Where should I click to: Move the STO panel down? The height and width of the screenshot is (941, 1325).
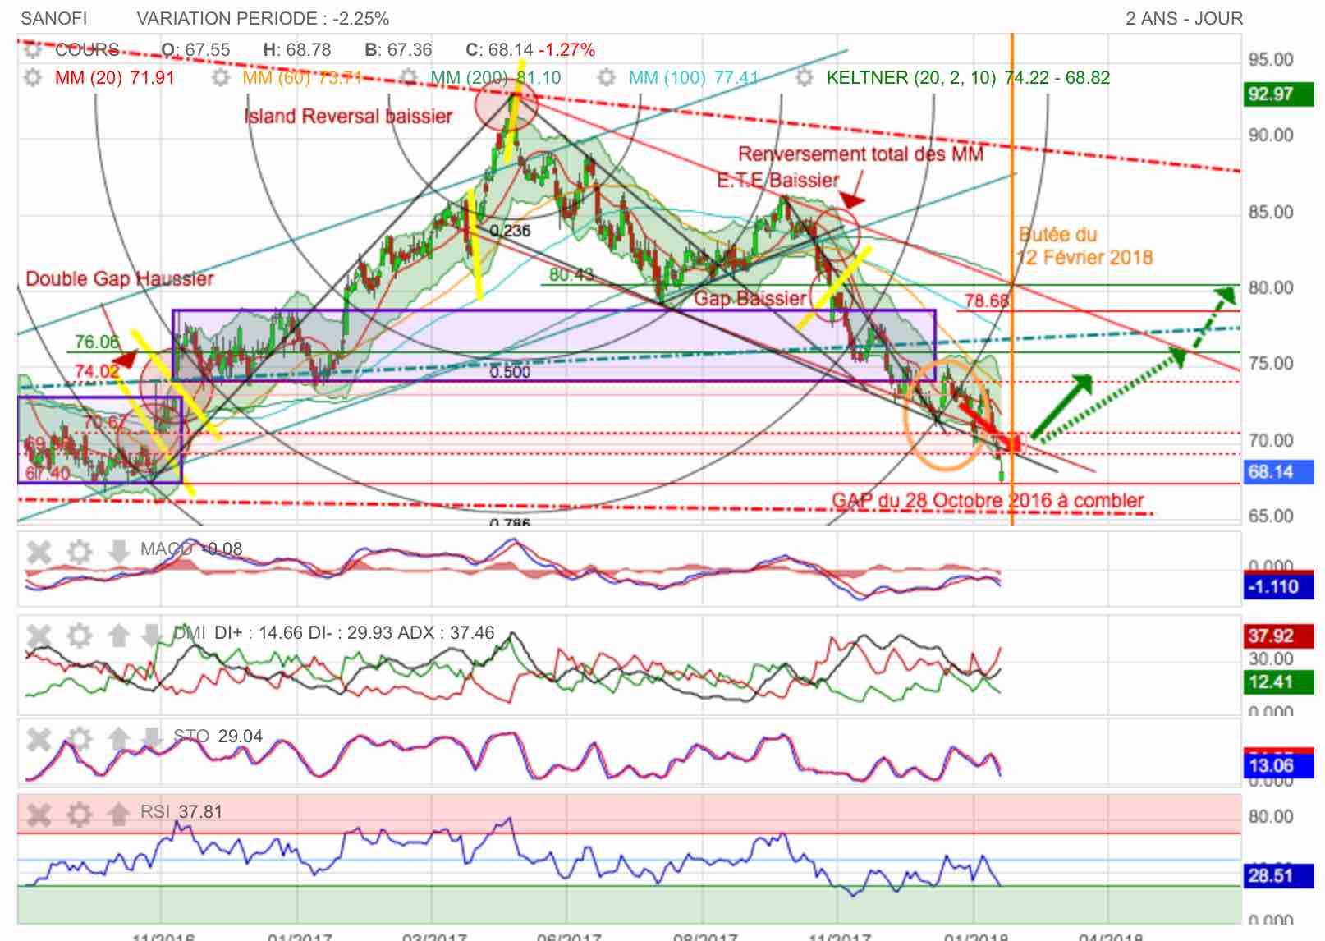pos(152,738)
